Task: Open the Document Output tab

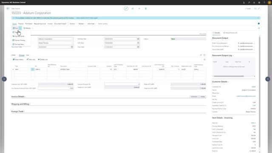Action: click(60, 24)
